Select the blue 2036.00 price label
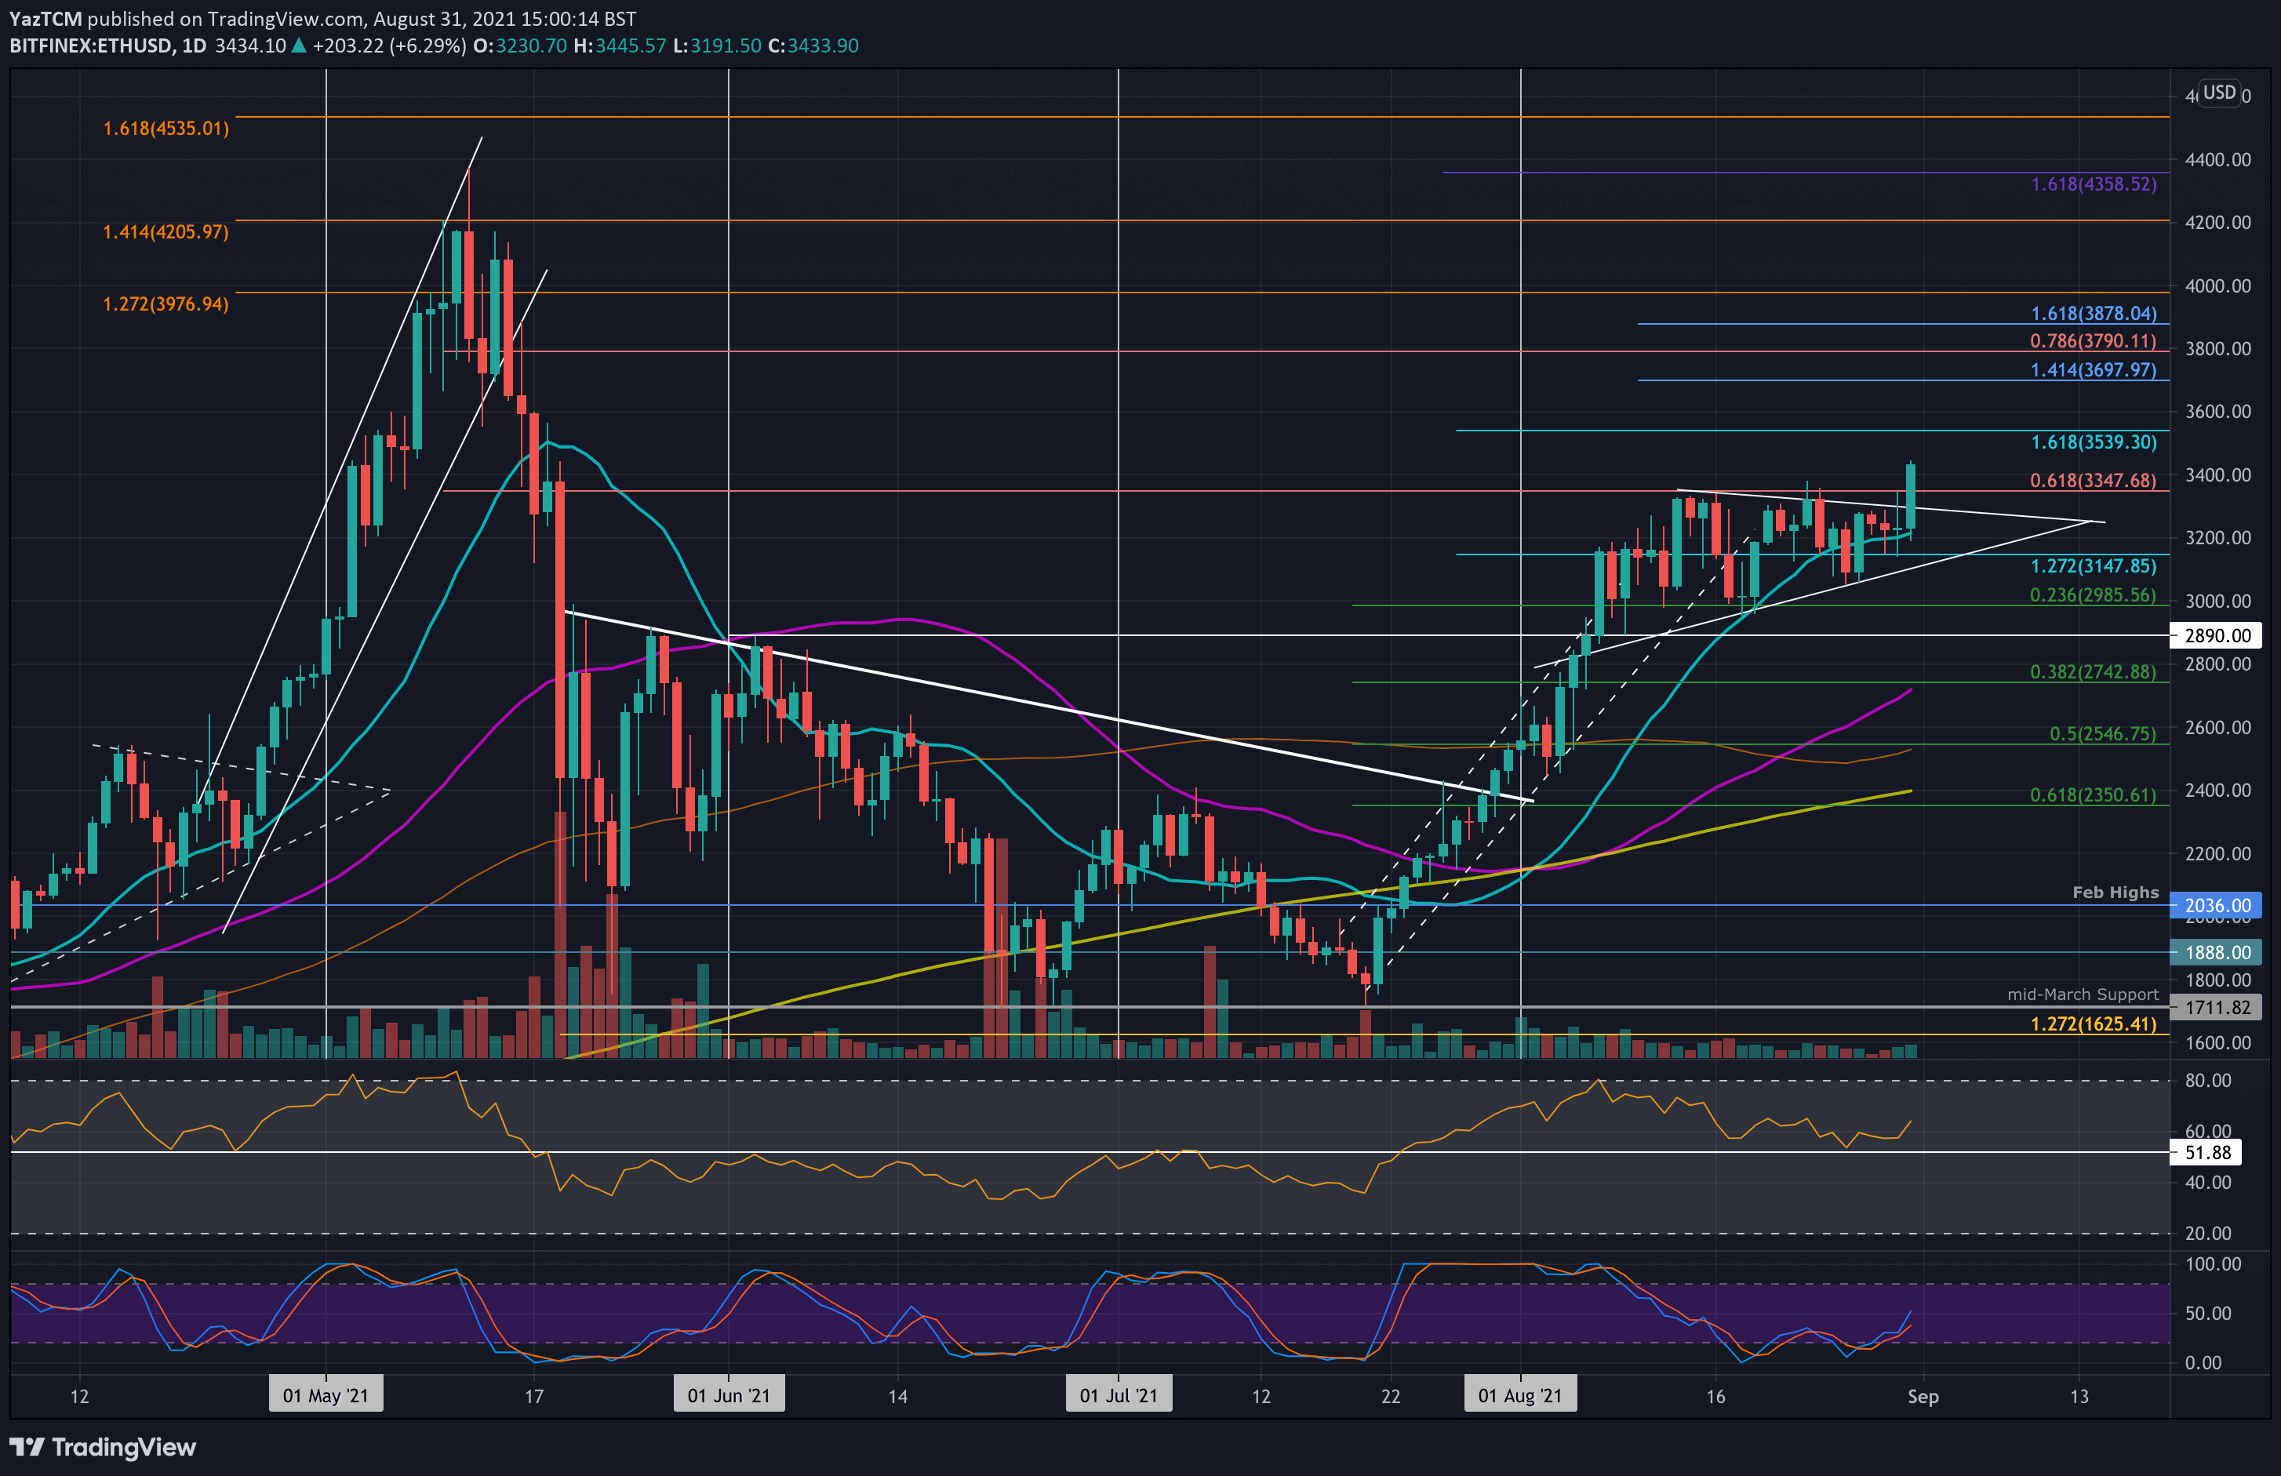 (2217, 906)
